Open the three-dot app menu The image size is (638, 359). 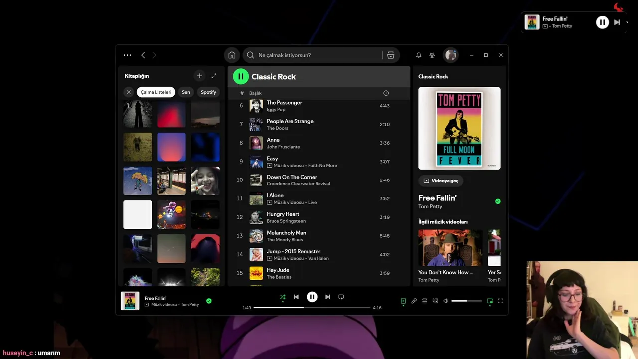click(x=127, y=55)
